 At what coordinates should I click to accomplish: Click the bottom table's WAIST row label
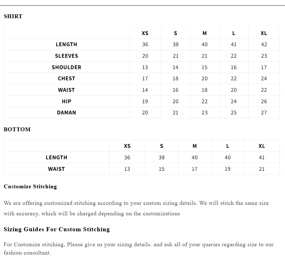[x=56, y=169]
